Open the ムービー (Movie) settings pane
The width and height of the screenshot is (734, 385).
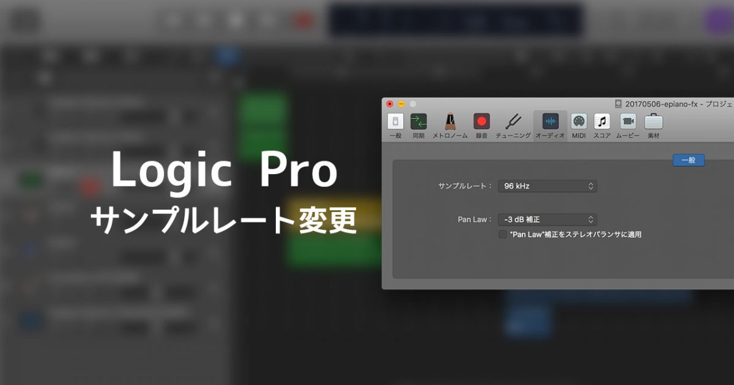point(628,122)
